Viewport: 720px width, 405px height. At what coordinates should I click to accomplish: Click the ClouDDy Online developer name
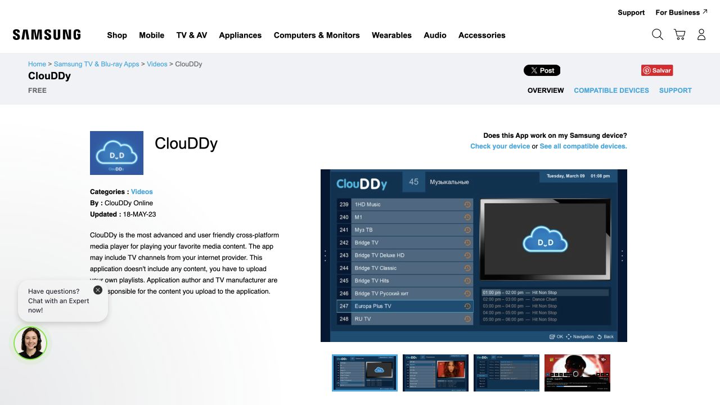[129, 203]
